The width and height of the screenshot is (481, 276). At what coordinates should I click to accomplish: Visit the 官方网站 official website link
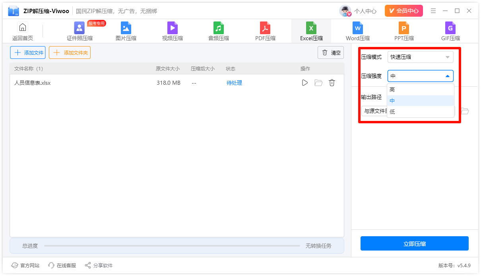coord(25,265)
